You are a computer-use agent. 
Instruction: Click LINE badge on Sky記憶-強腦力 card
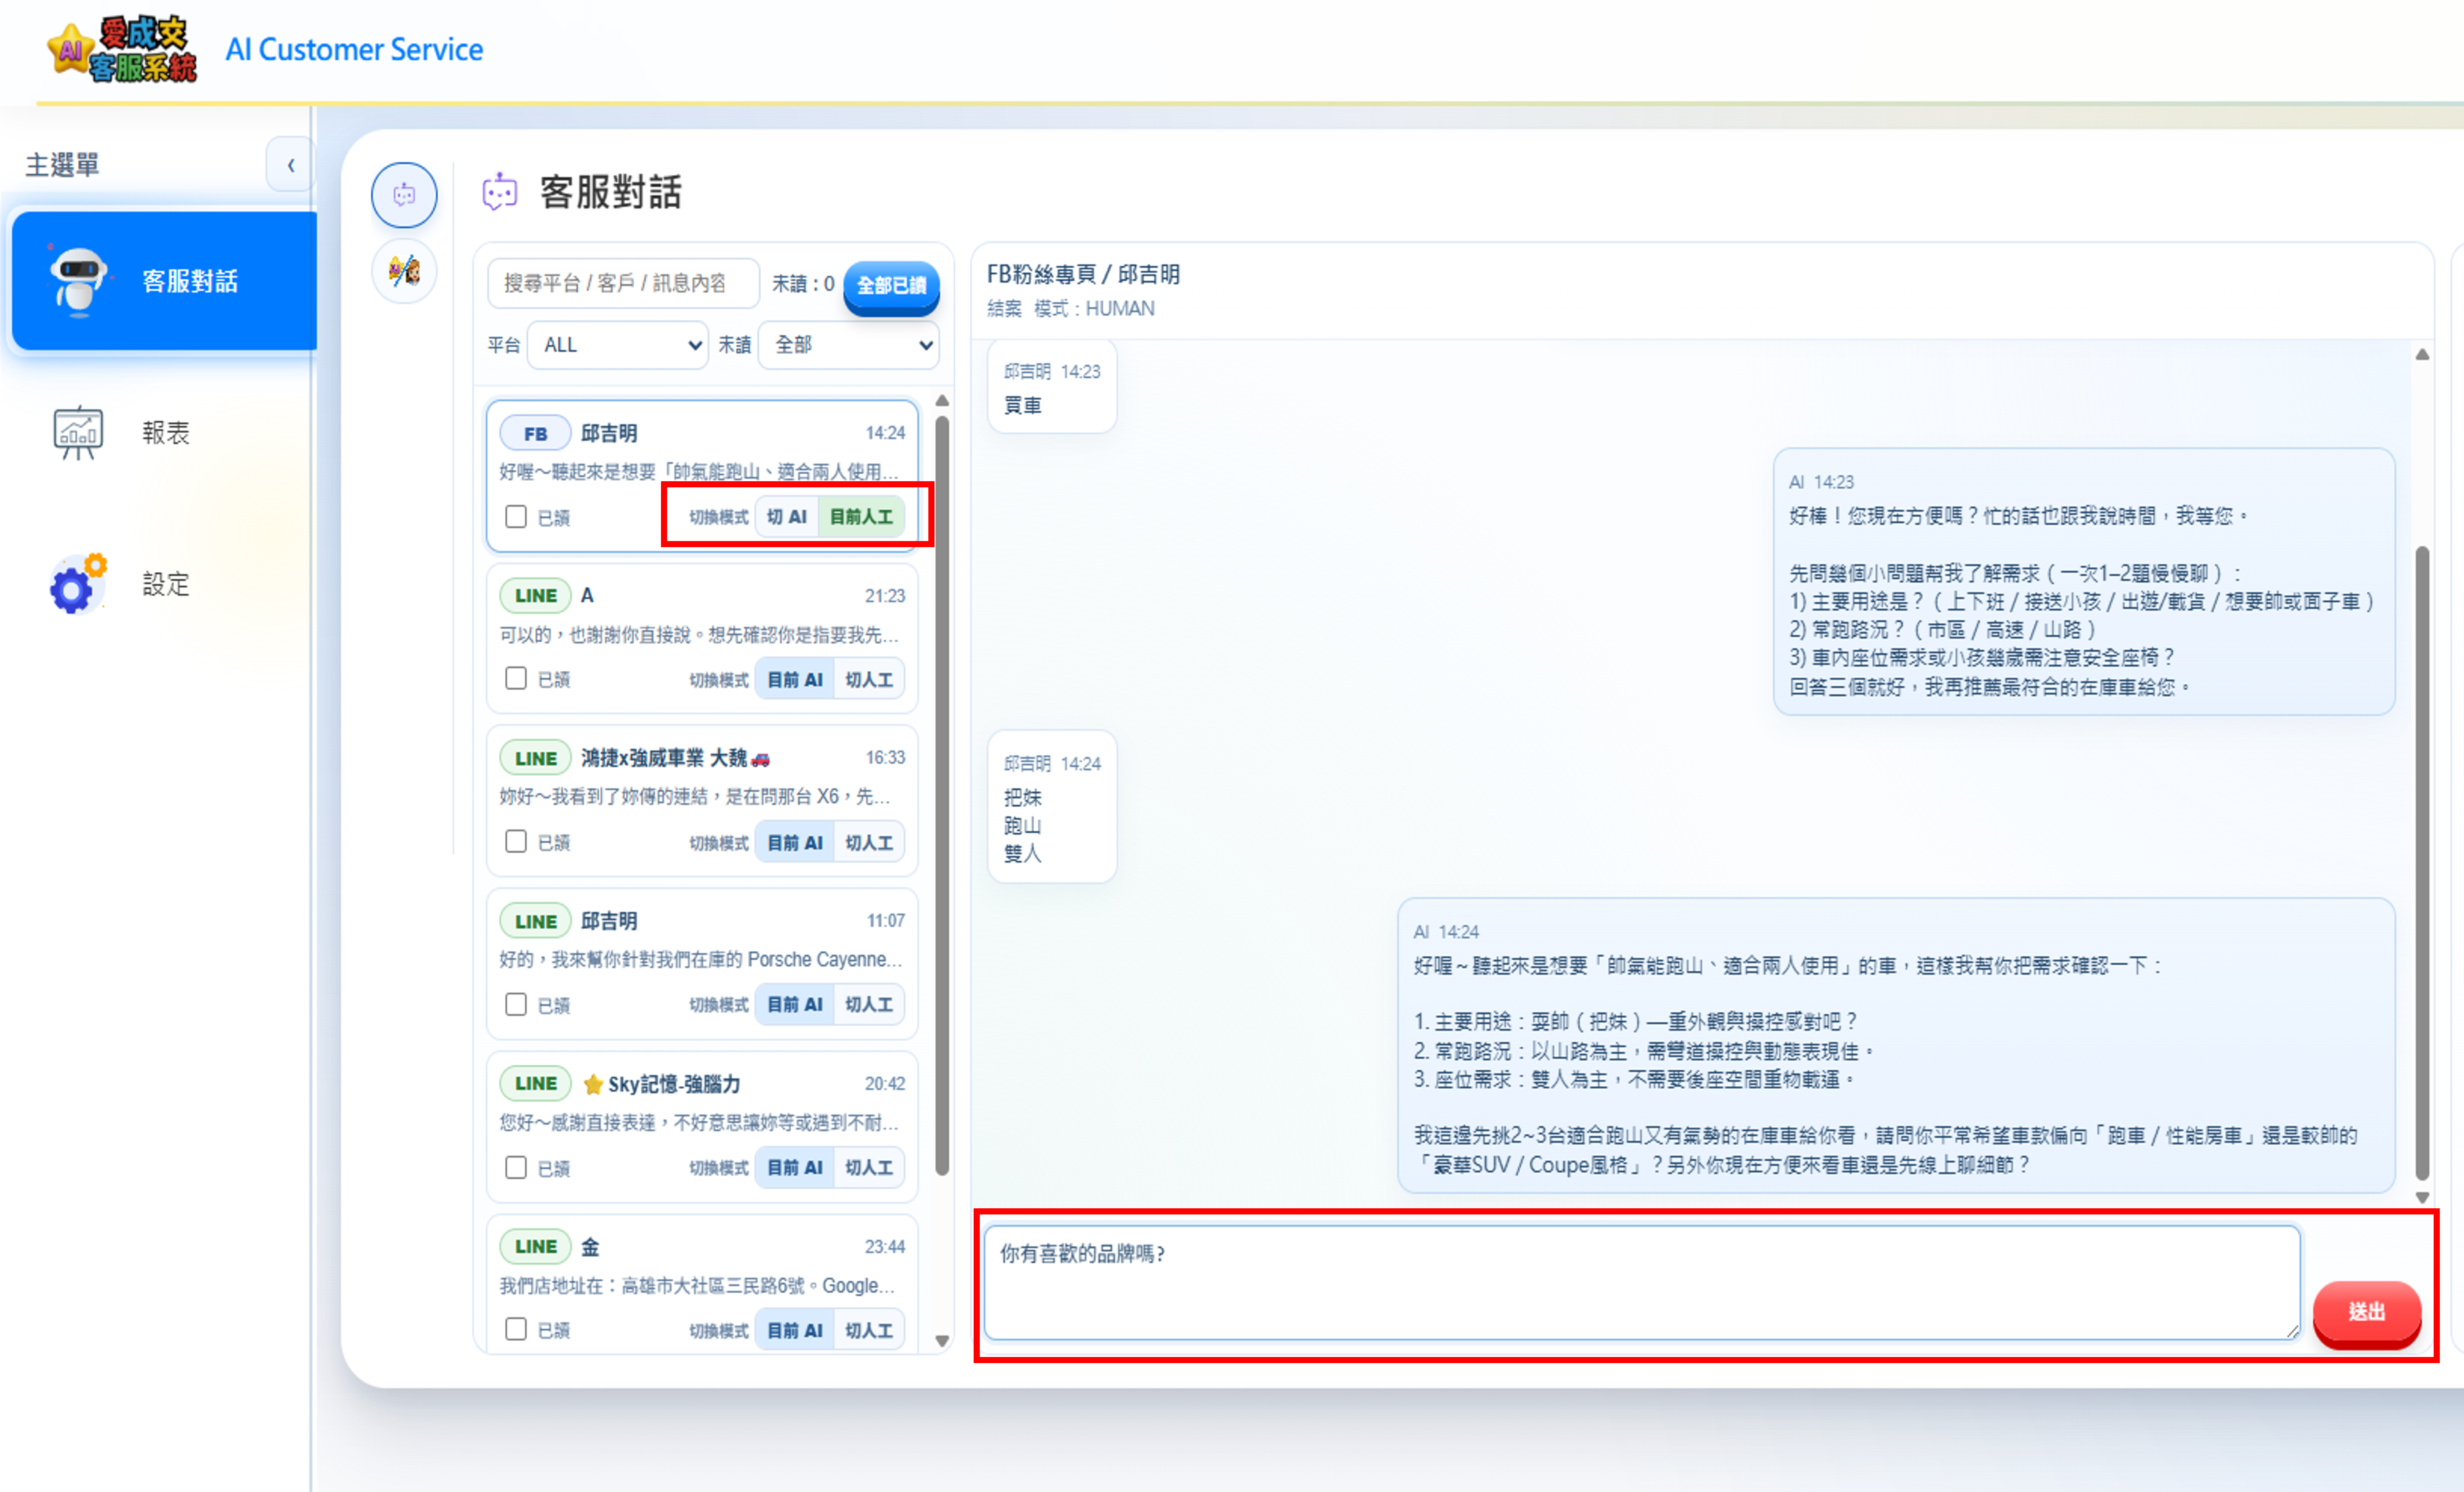click(x=535, y=1084)
